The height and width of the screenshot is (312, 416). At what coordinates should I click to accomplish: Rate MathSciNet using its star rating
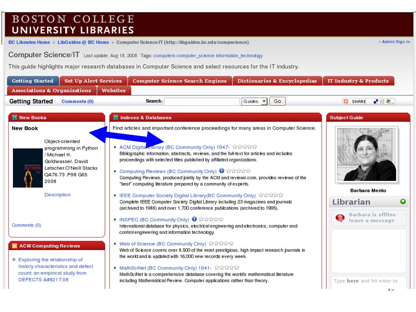click(x=226, y=268)
